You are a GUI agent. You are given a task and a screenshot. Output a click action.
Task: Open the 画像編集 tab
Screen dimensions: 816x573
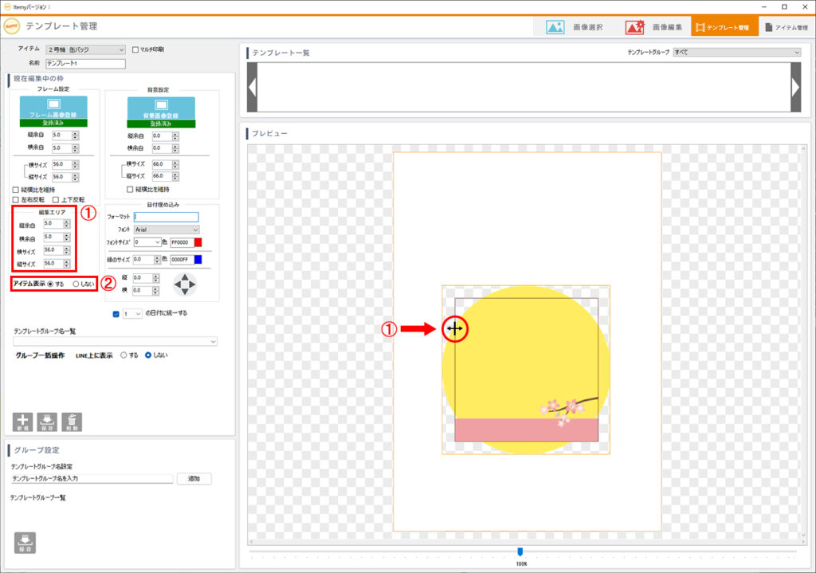click(653, 27)
